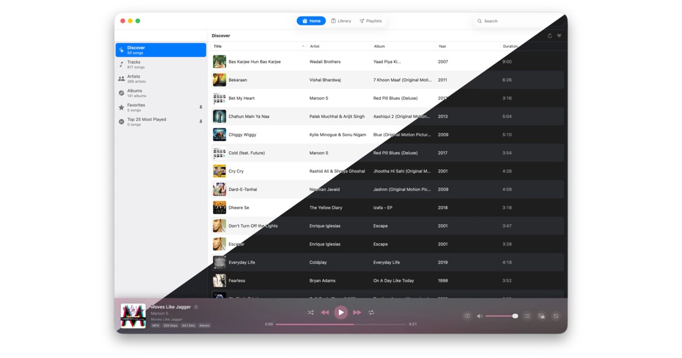
Task: Switch to the Library tab
Action: click(x=341, y=21)
